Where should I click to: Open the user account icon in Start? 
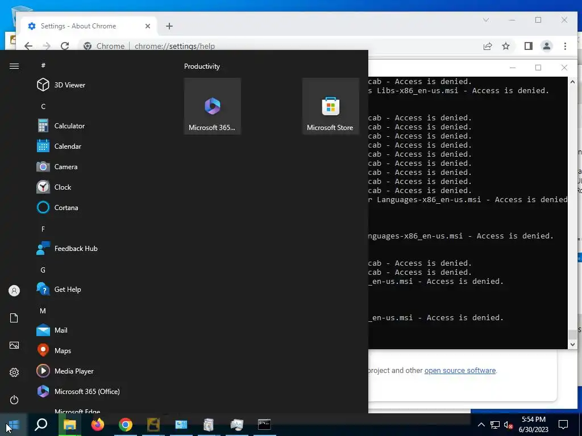pos(14,291)
